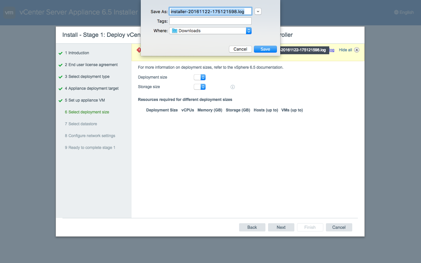Expand the Save dialog with the chevron button
The height and width of the screenshot is (263, 421).
(x=258, y=12)
